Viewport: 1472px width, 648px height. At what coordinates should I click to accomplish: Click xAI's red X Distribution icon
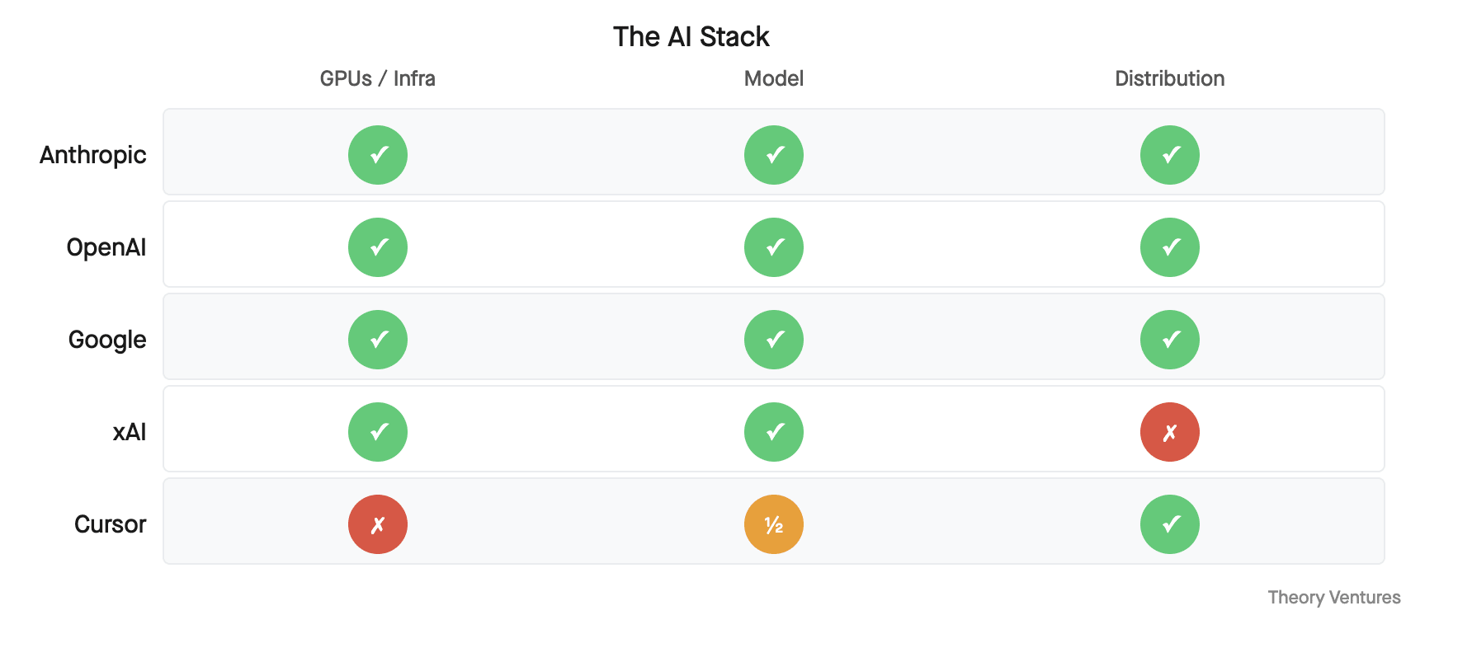pos(1170,432)
